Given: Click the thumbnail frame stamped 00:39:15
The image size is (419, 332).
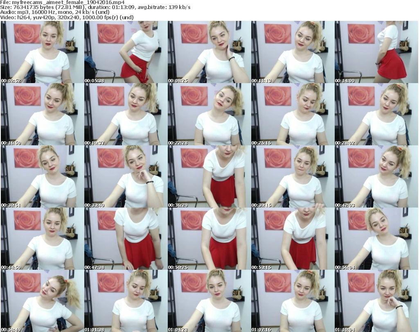Looking at the screenshot, I should (293, 176).
